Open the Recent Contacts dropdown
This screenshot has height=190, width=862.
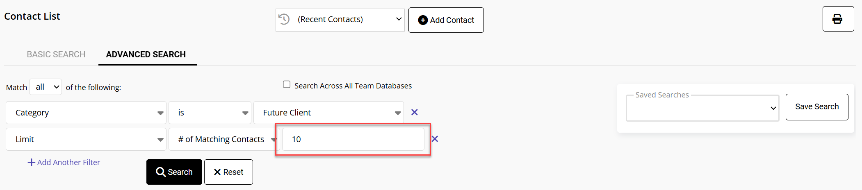click(x=340, y=20)
